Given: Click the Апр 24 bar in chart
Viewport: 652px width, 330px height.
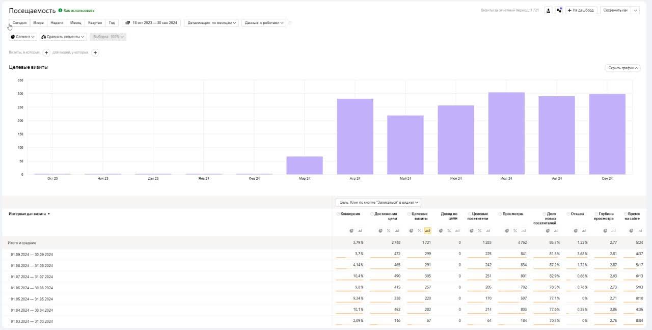Looking at the screenshot, I should point(355,136).
